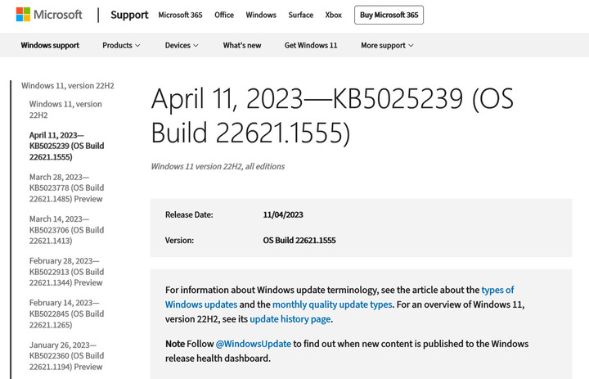Click the version value OS Build 22621.1555
The image size is (589, 379).
pos(299,241)
